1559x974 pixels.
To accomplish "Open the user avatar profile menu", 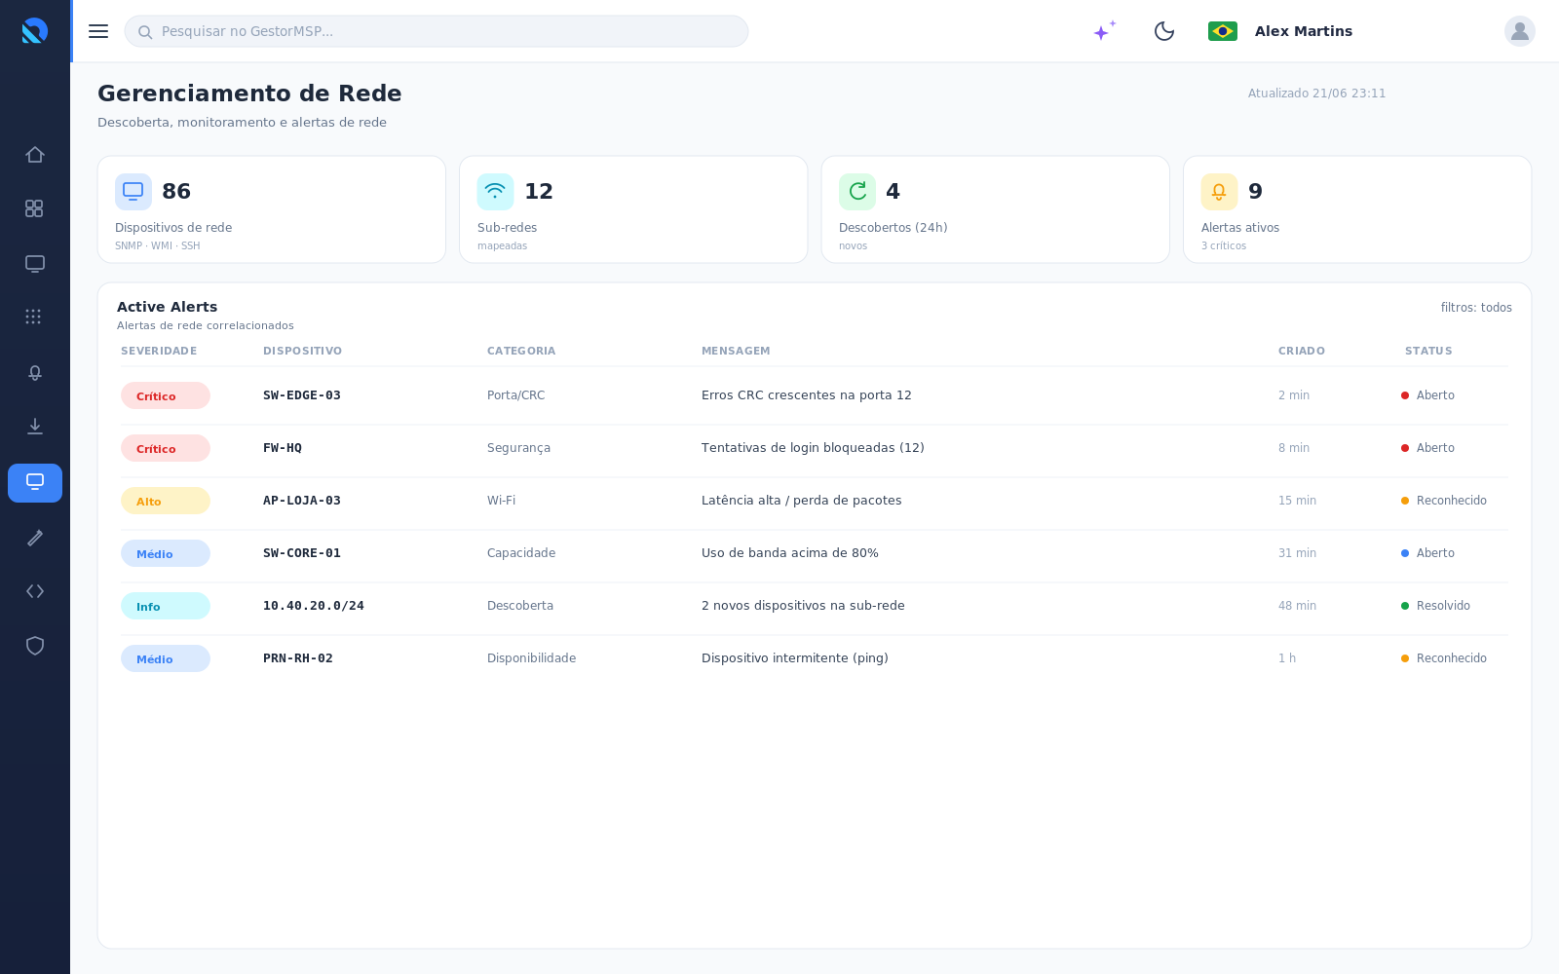I will 1520,31.
